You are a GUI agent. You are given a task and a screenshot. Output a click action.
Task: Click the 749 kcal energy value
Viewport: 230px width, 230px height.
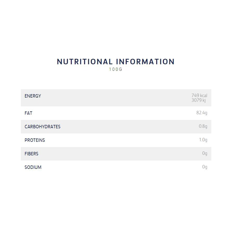(x=199, y=95)
